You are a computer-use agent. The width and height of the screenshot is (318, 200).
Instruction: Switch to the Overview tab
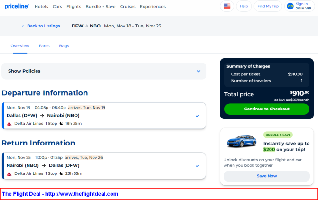click(x=20, y=46)
